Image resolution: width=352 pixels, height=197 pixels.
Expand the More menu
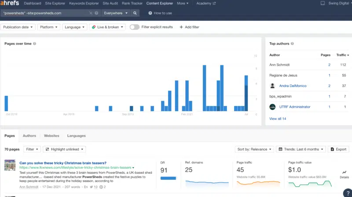[x=183, y=3]
